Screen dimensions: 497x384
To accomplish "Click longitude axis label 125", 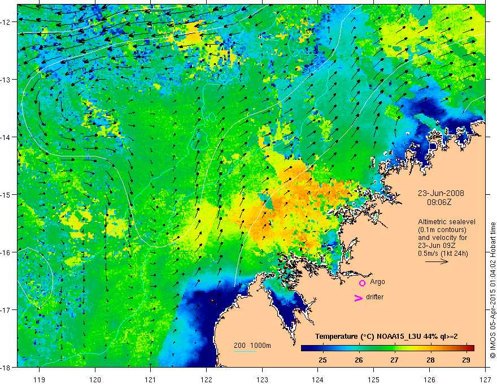I will coord(374,379).
